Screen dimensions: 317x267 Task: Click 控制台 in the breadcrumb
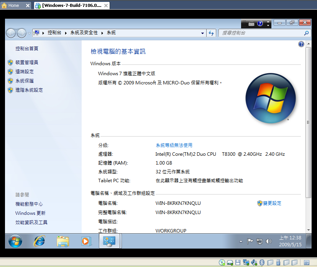tap(54, 33)
